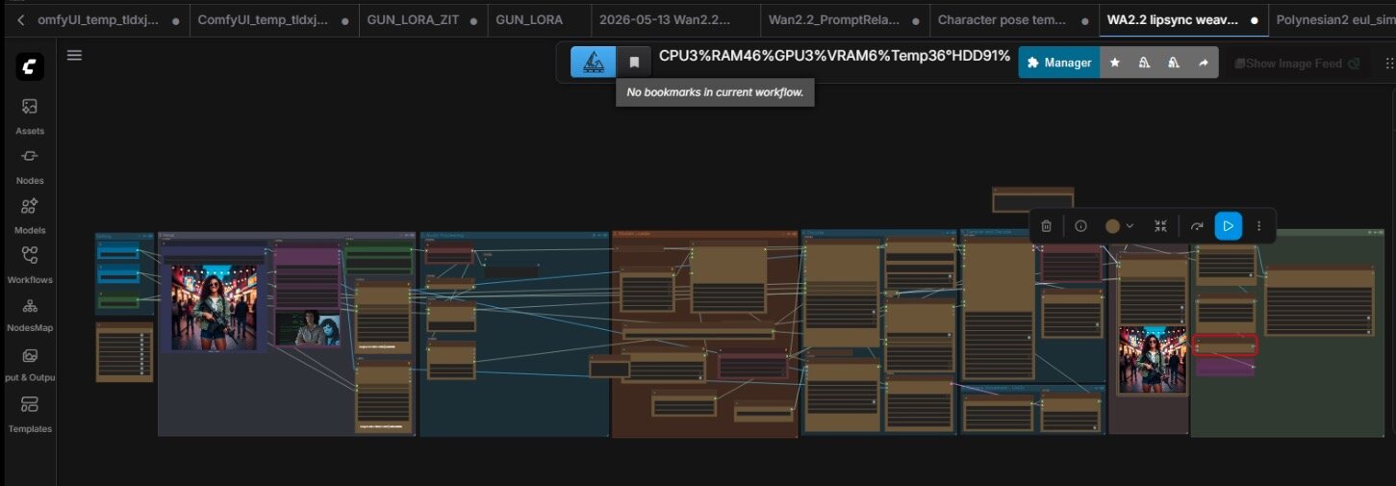Click the second free memory icon before share arrow
The width and height of the screenshot is (1396, 486).
coord(1173,63)
